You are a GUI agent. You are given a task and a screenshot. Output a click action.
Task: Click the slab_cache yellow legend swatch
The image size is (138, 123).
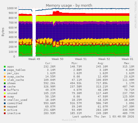5,80
